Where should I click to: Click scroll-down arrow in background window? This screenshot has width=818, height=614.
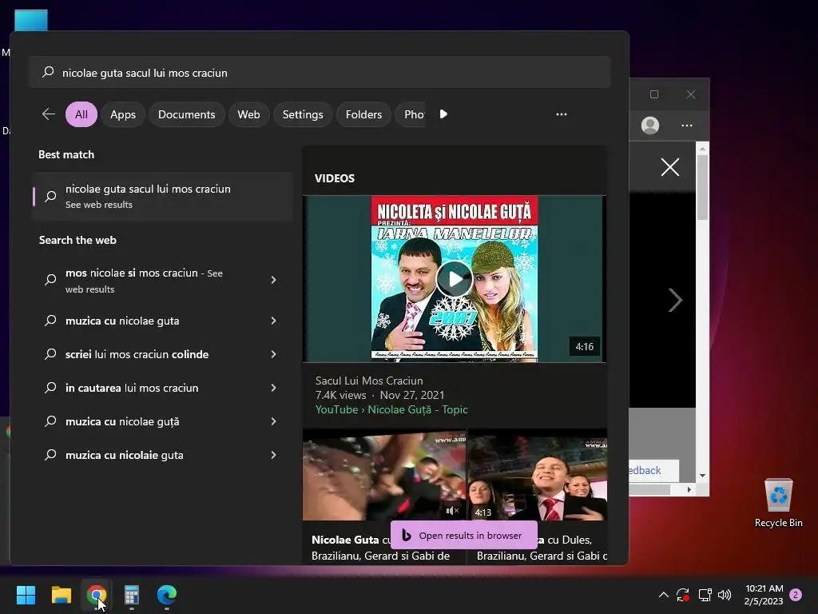click(703, 476)
